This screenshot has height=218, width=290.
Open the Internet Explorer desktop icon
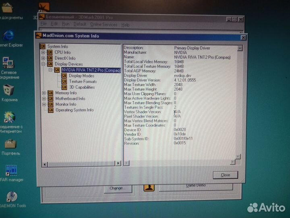coord(8,36)
